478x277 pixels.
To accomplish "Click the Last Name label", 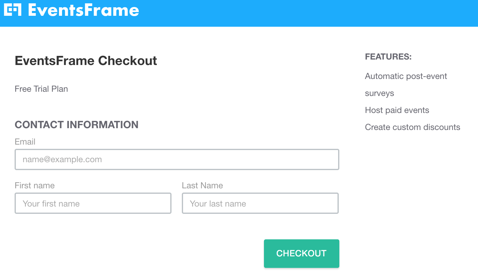I will coord(202,186).
